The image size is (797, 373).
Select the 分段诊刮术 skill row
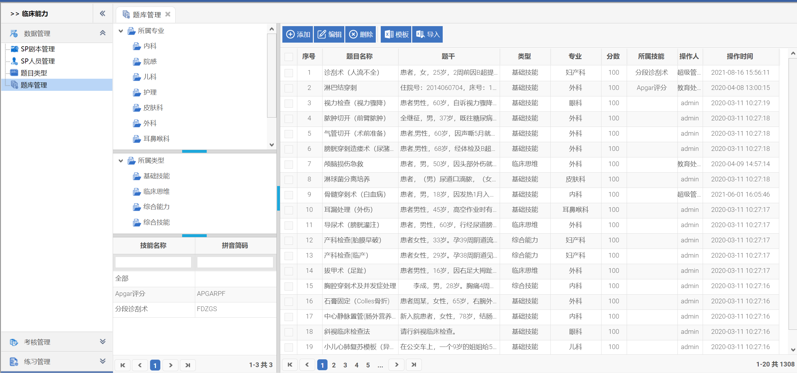[195, 309]
